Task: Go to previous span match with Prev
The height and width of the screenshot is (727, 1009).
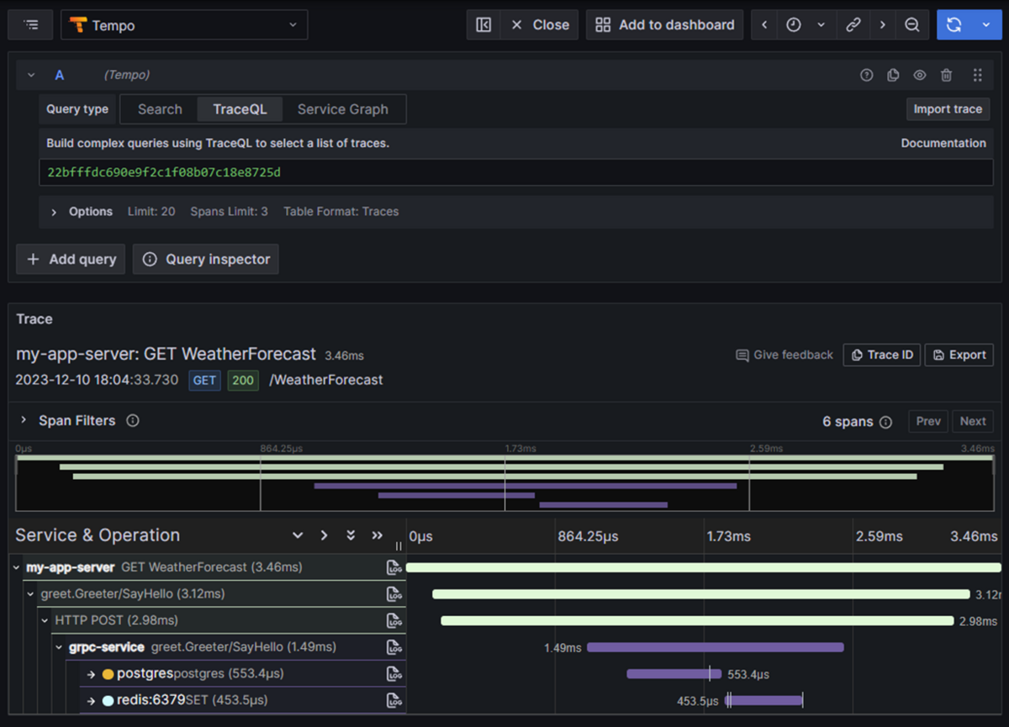Action: click(928, 421)
